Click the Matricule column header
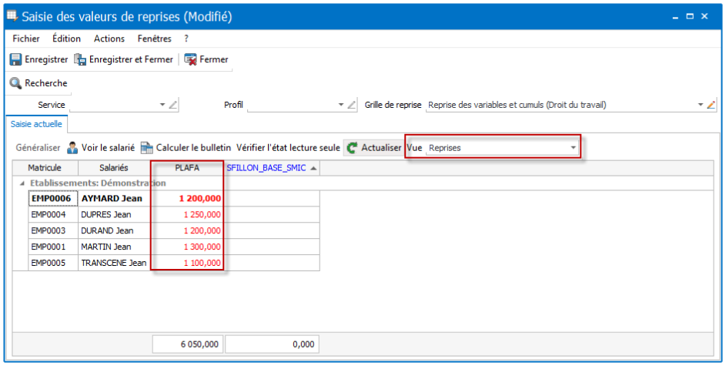This screenshot has width=726, height=366. point(45,168)
